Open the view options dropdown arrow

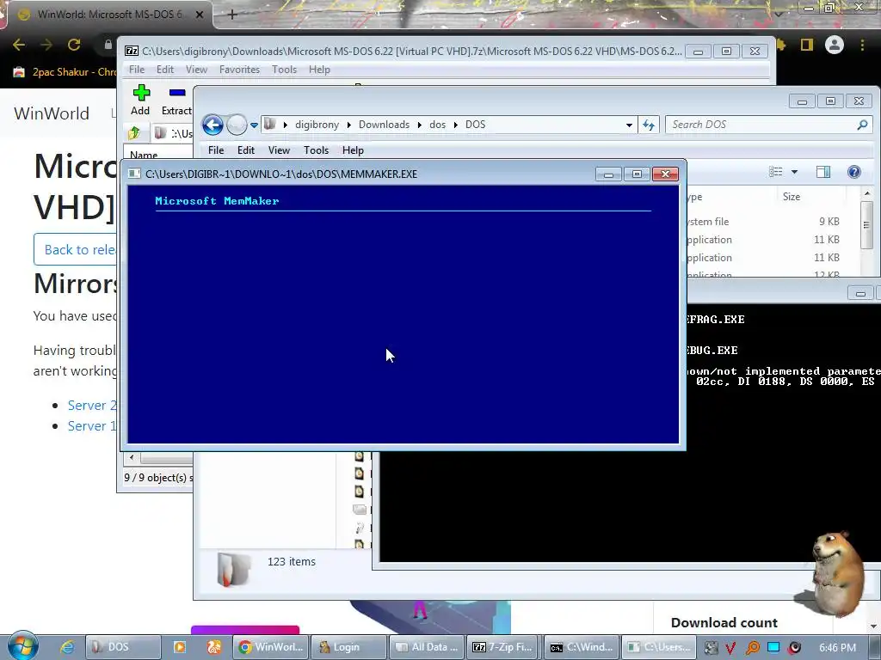(x=794, y=172)
